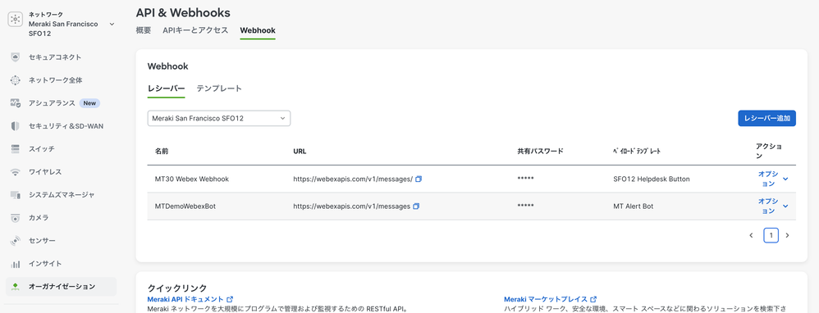The height and width of the screenshot is (313, 819).
Task: Click the カメラ sidebar icon
Action: pyautogui.click(x=16, y=217)
